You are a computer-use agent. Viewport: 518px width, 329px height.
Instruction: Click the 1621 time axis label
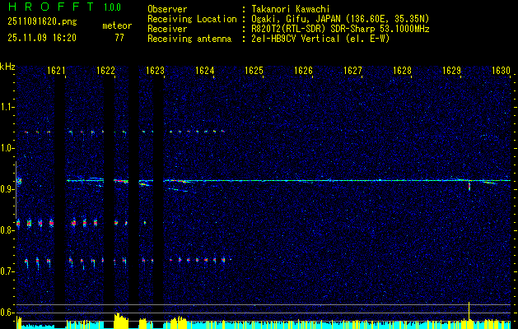56,70
